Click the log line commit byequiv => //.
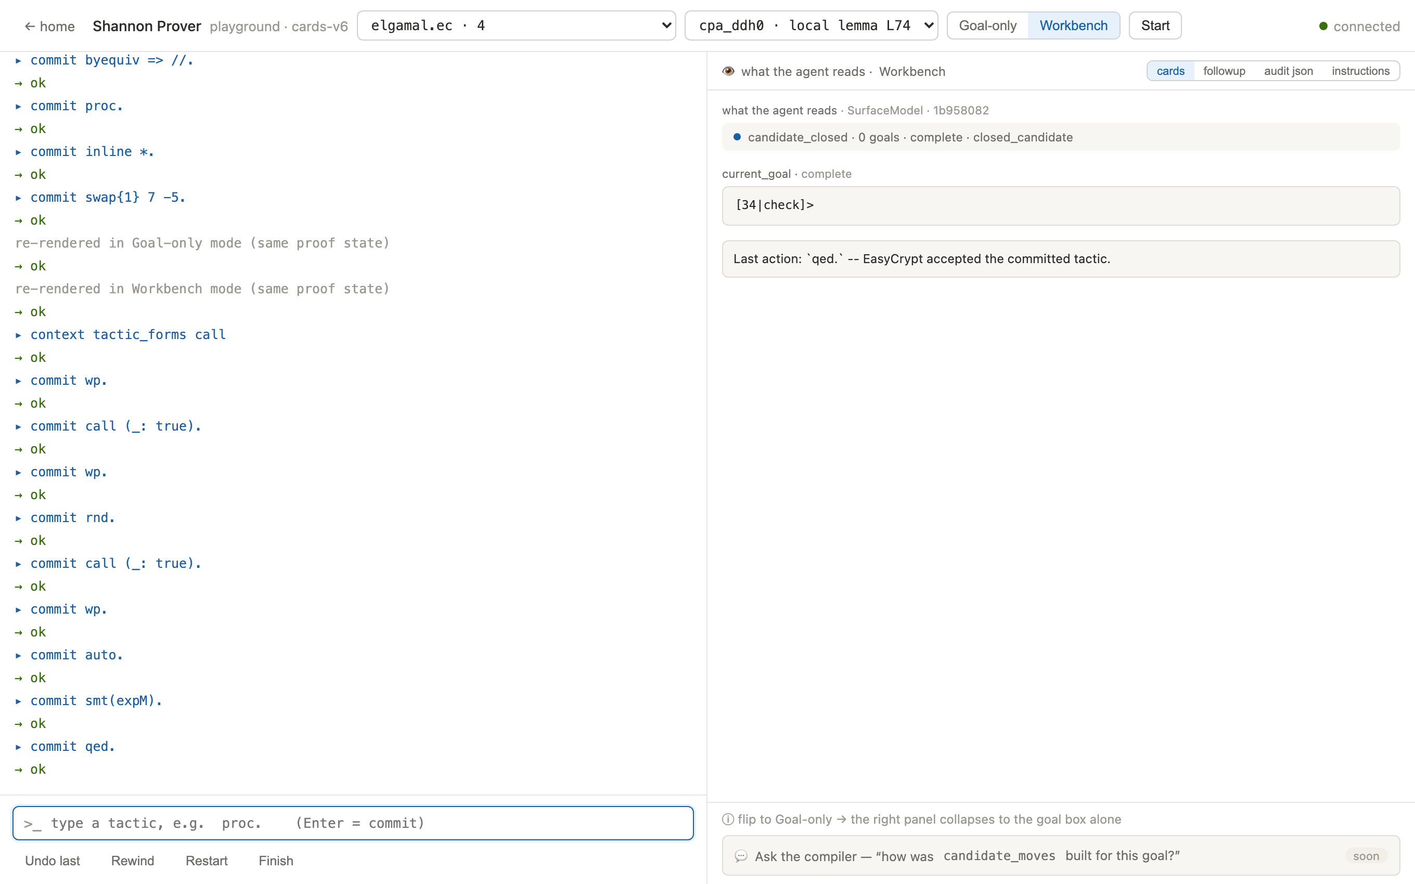 pos(112,60)
